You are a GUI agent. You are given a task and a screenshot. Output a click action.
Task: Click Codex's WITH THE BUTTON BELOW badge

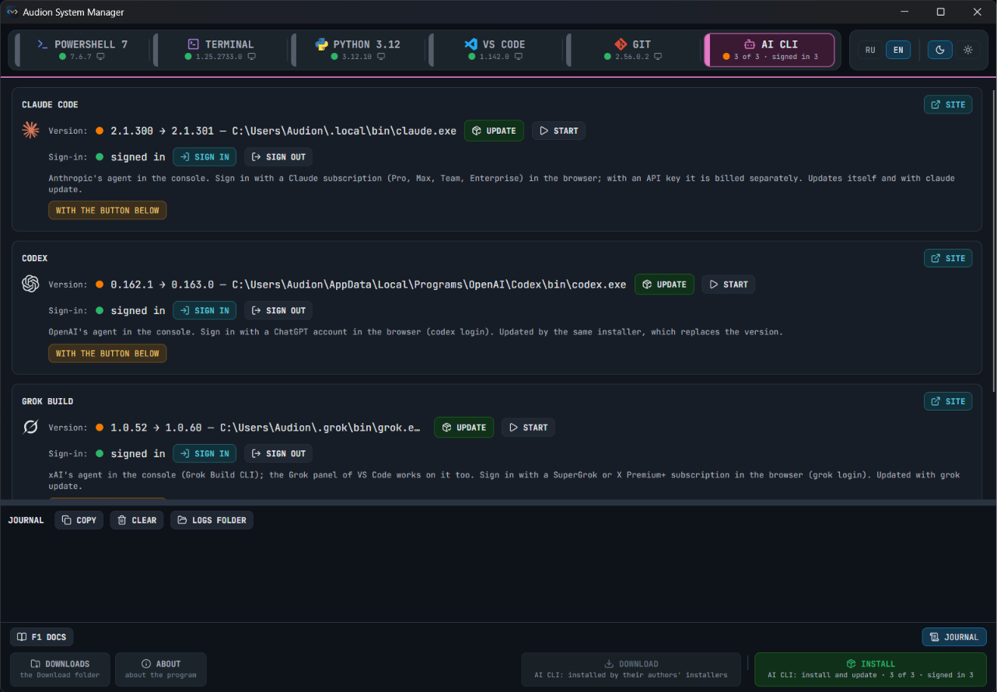click(x=107, y=354)
